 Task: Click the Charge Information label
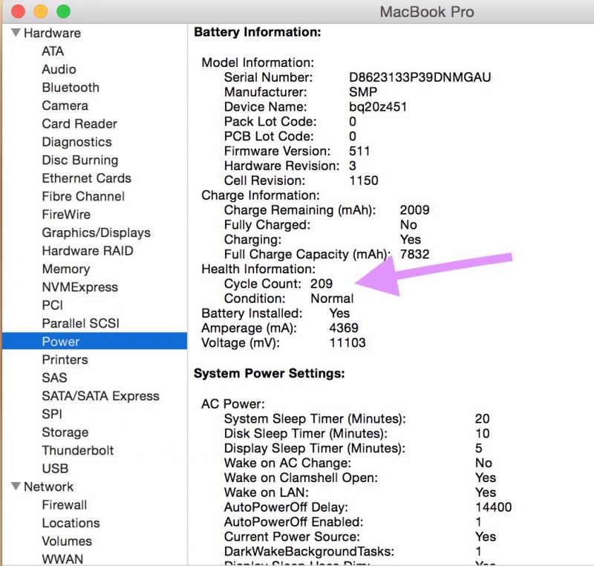261,195
